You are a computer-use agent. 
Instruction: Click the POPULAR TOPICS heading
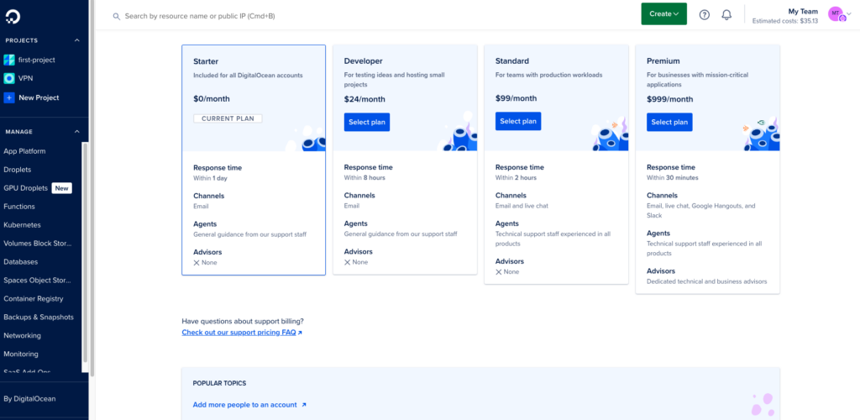click(x=219, y=383)
